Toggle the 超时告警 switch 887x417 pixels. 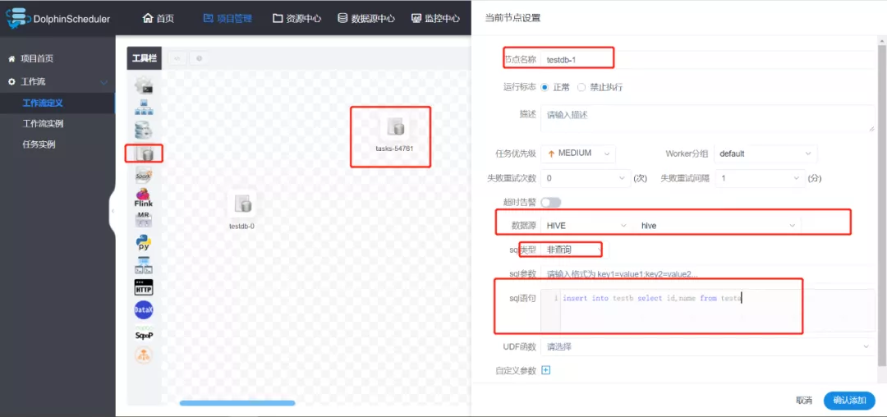tap(551, 202)
